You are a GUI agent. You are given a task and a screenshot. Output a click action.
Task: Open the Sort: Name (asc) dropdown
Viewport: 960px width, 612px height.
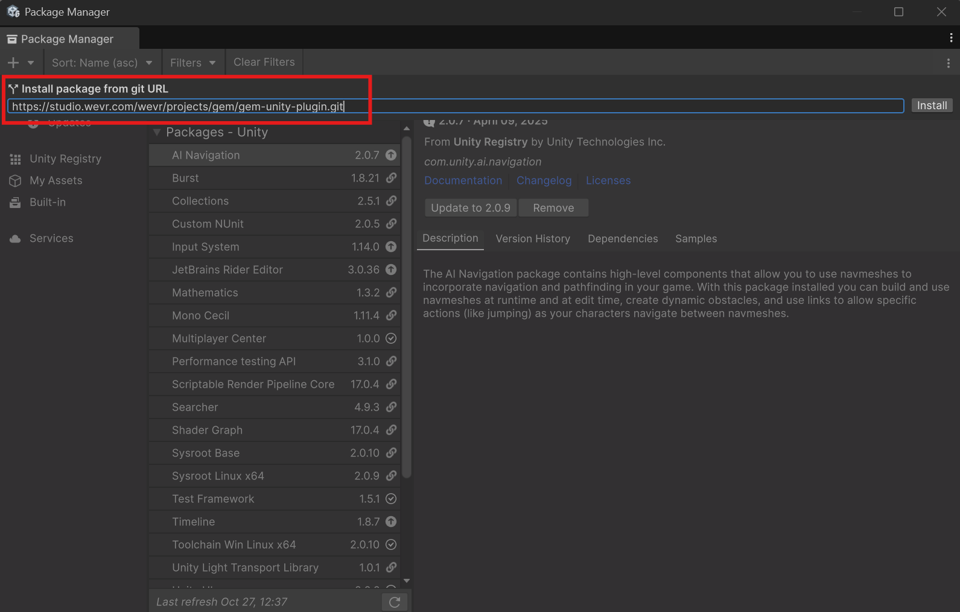[101, 63]
